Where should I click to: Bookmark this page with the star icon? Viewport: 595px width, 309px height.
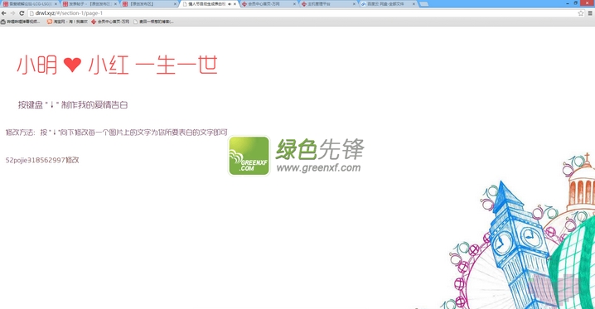point(581,13)
